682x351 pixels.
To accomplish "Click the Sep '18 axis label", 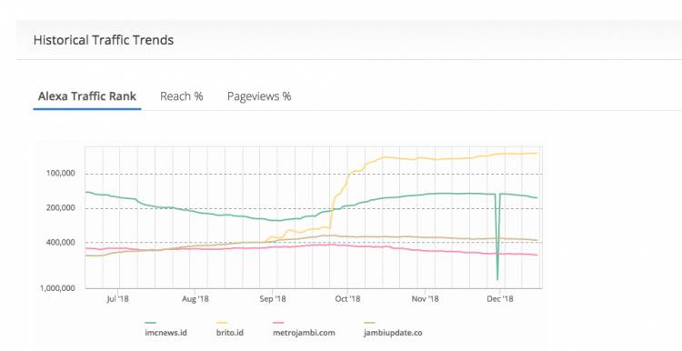I will tap(273, 299).
